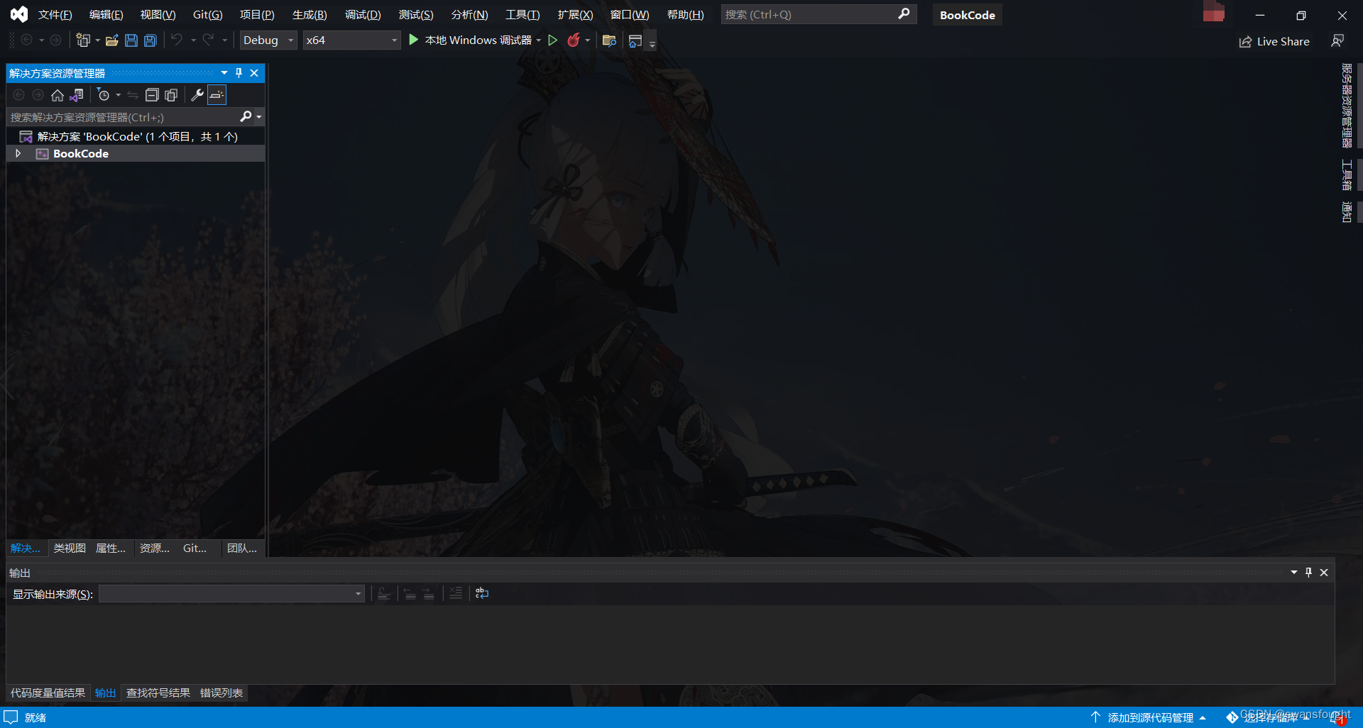
Task: Open the Debug configuration dropdown
Action: (268, 40)
